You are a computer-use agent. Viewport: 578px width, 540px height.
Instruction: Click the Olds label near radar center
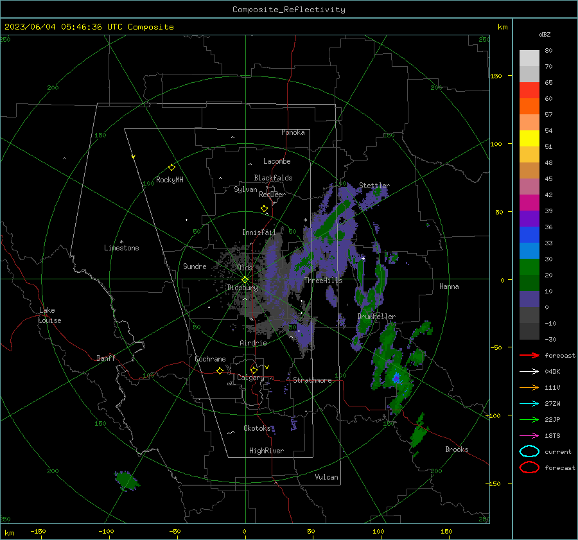click(245, 268)
